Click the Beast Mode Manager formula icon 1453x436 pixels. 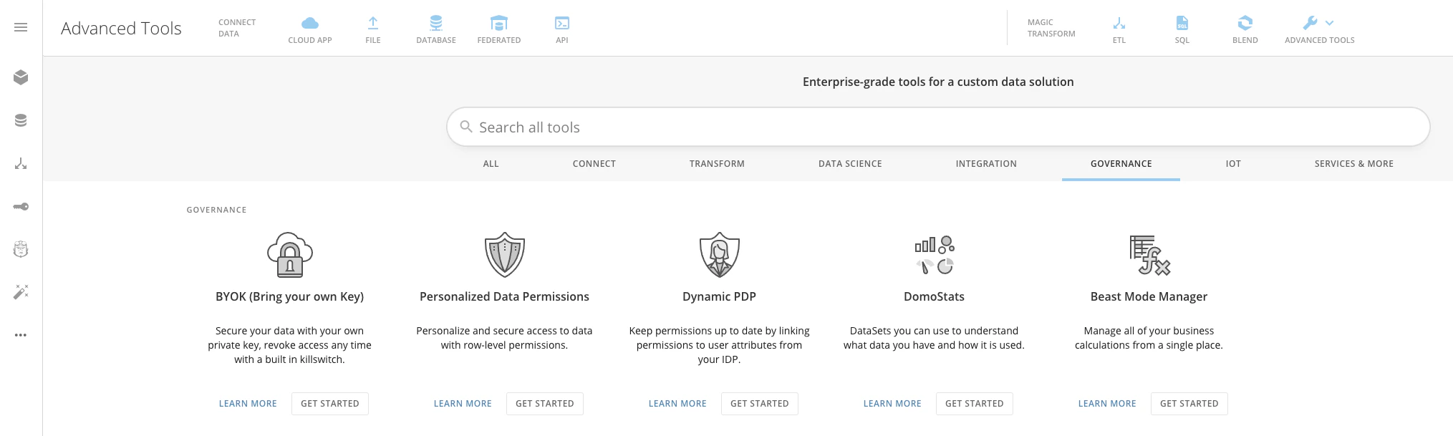pyautogui.click(x=1149, y=255)
